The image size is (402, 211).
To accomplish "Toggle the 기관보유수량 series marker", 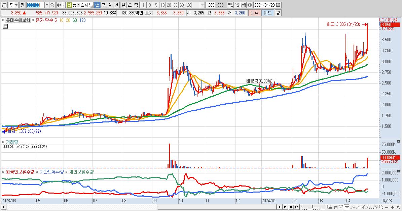I will [x=37, y=172].
